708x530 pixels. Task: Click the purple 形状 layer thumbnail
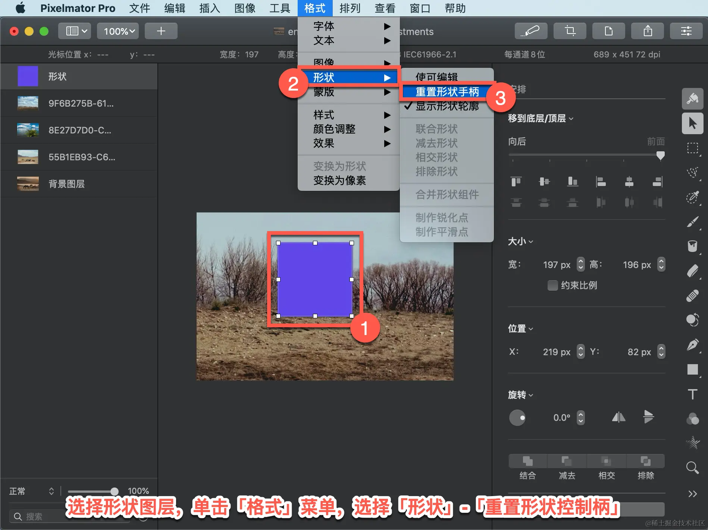click(x=28, y=76)
